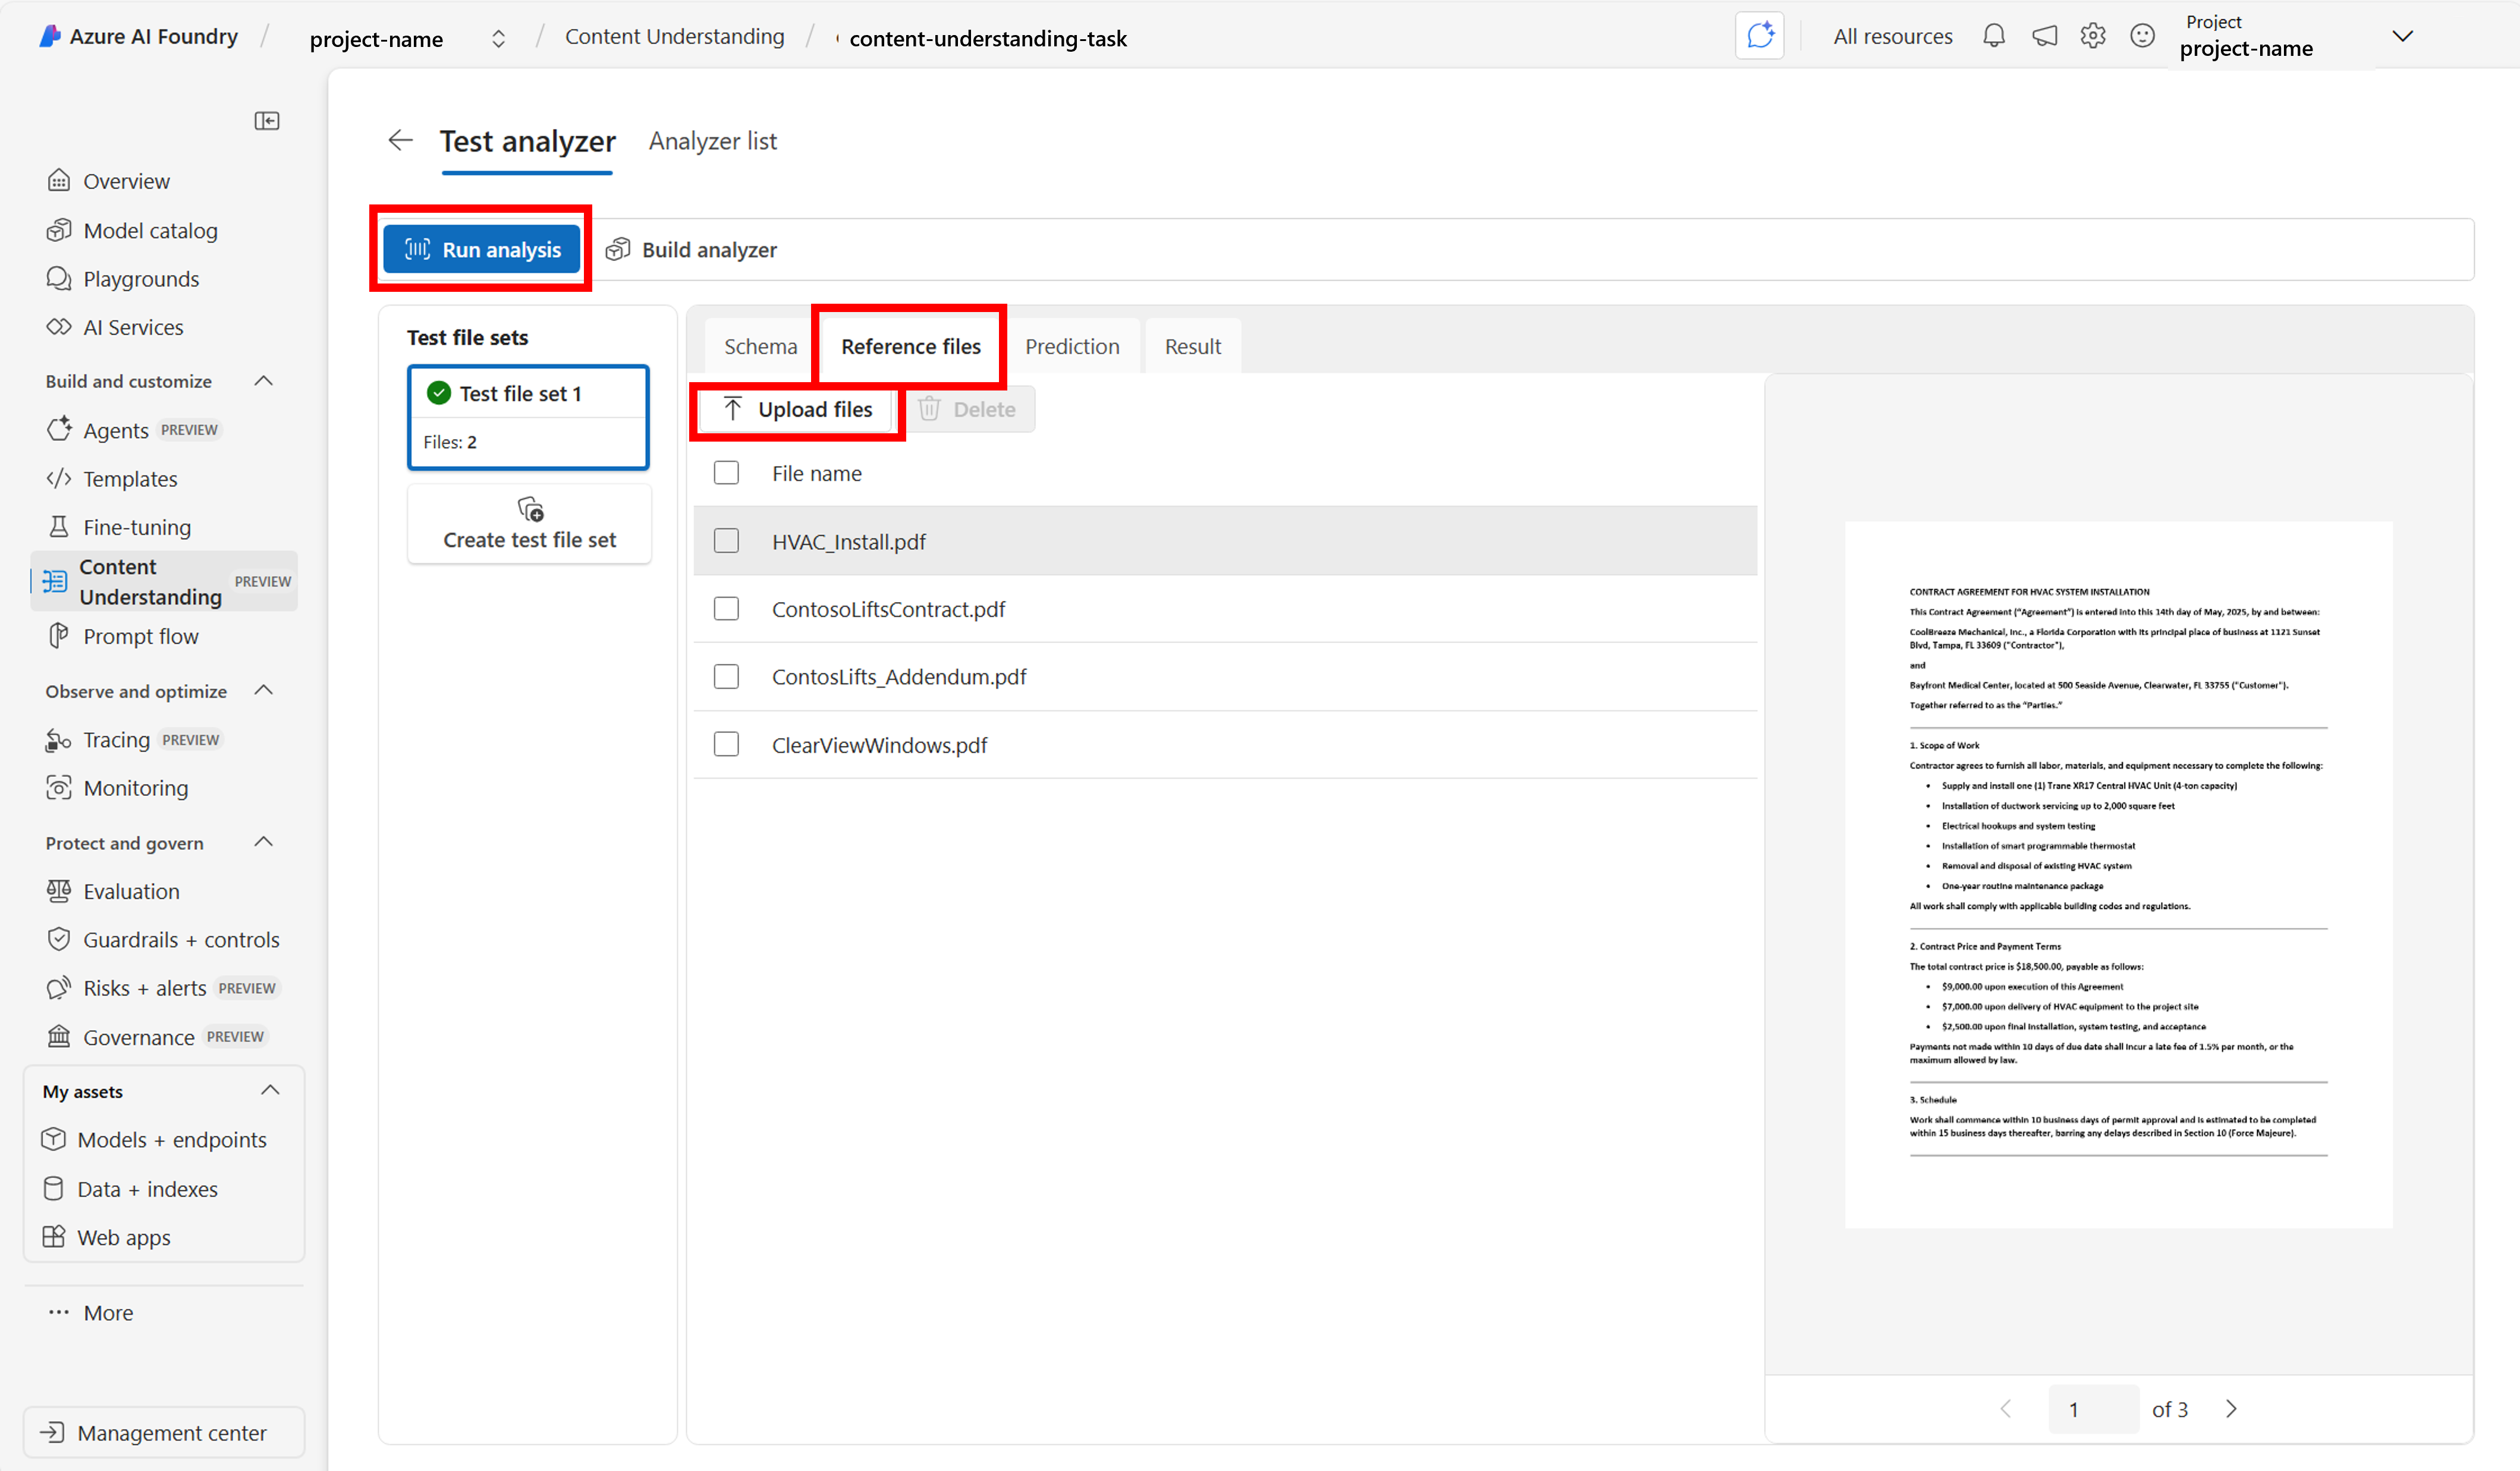Viewport: 2520px width, 1471px height.
Task: Switch to the Prediction tab
Action: [x=1071, y=346]
